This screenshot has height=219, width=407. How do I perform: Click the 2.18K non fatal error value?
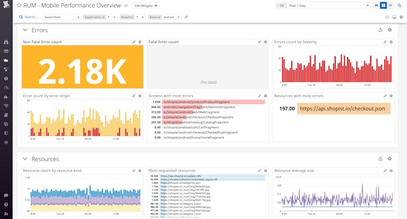pos(83,72)
